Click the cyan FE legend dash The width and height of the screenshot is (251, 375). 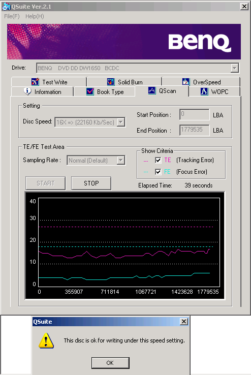[x=146, y=172]
